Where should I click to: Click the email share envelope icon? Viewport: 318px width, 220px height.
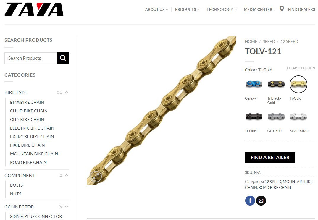coord(261,200)
